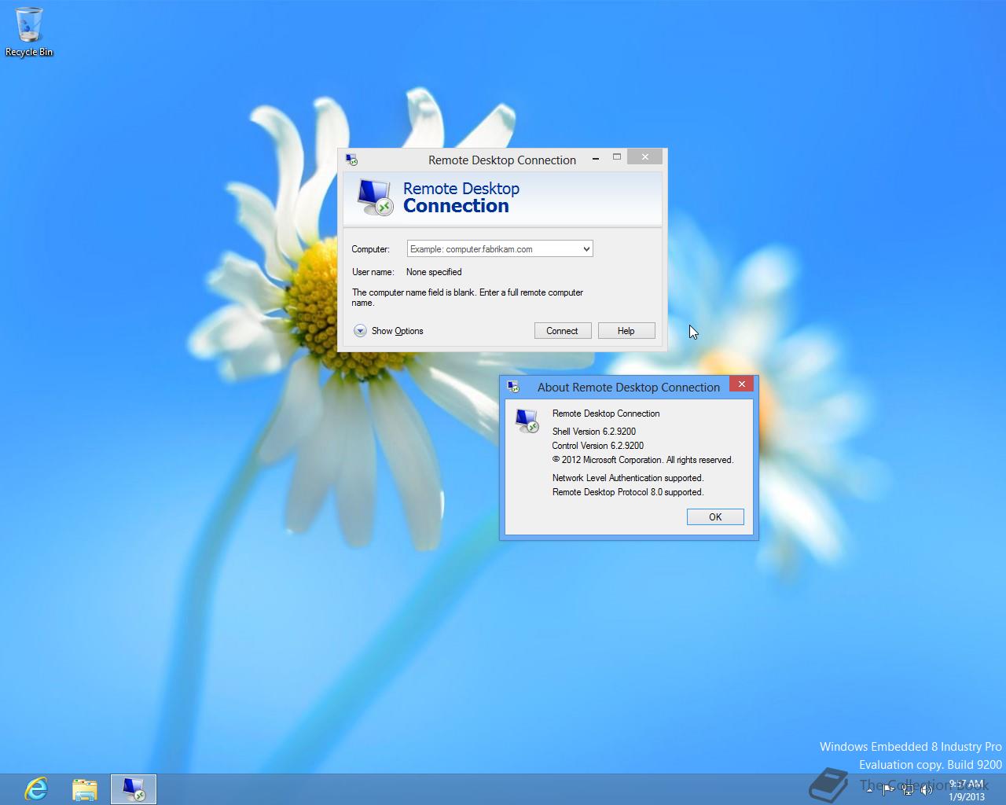Click the Help button

point(626,331)
